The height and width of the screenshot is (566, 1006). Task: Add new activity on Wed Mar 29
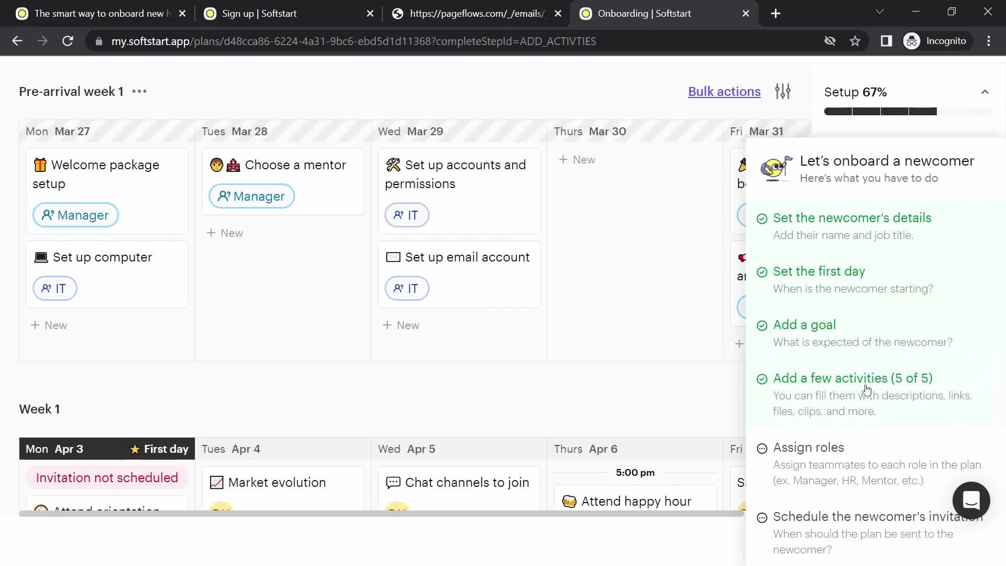pos(401,325)
